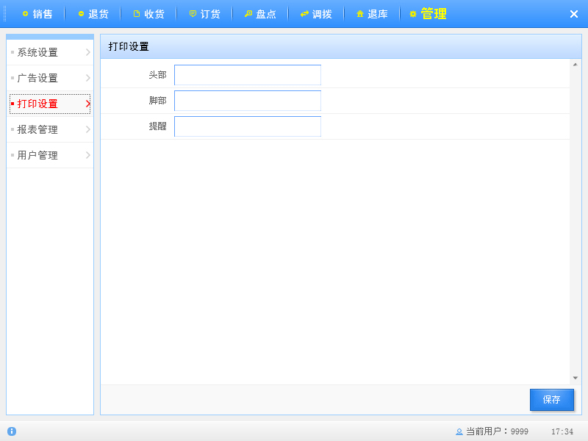This screenshot has width=588, height=441.
Task: Switch to the 退货 tab
Action: tap(93, 14)
